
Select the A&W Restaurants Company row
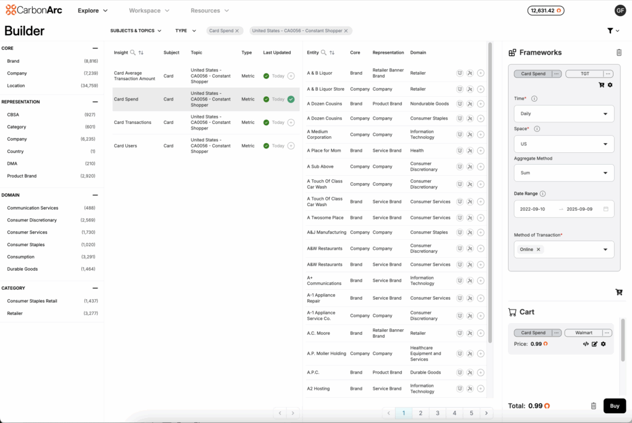pos(396,248)
